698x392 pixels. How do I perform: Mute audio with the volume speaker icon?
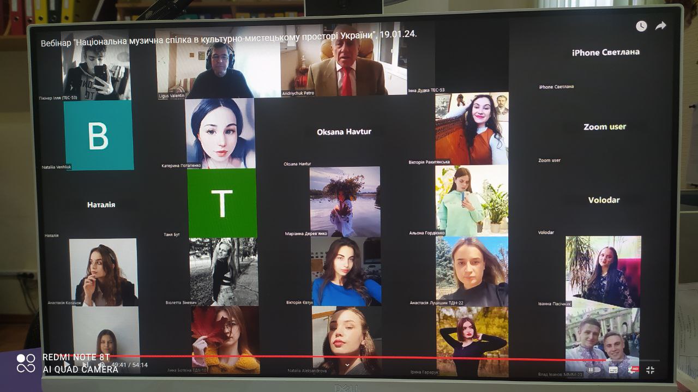pos(101,365)
